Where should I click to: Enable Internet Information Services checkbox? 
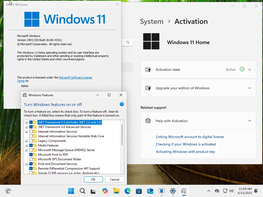coord(31,132)
